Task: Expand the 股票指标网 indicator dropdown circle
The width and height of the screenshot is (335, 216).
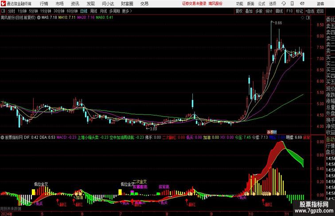Action: pos(2,137)
